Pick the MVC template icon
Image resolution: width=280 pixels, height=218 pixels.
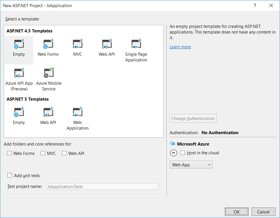[x=77, y=44]
